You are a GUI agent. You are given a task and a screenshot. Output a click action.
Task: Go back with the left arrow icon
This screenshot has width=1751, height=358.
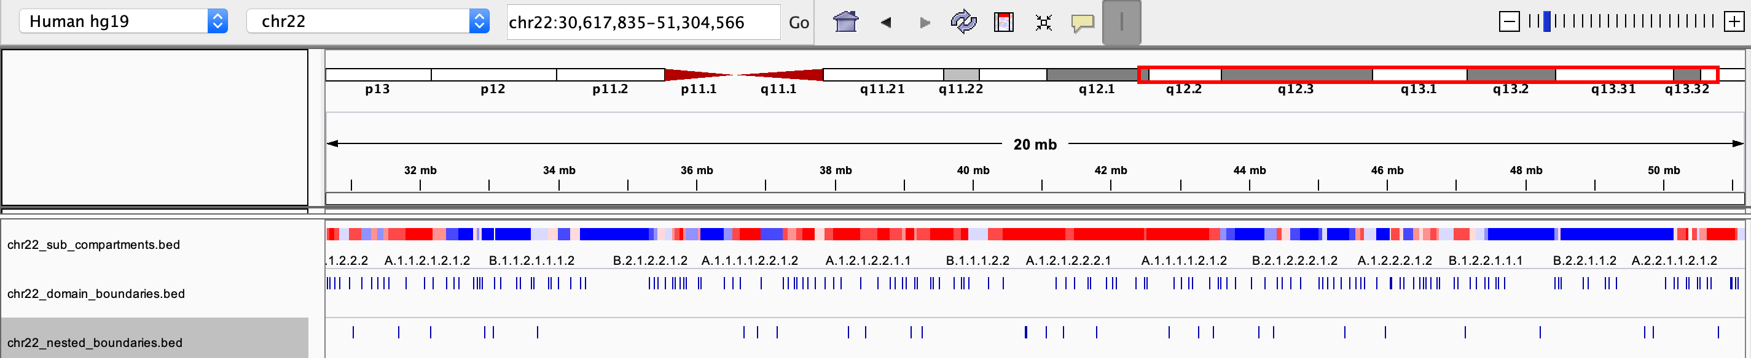pos(886,22)
